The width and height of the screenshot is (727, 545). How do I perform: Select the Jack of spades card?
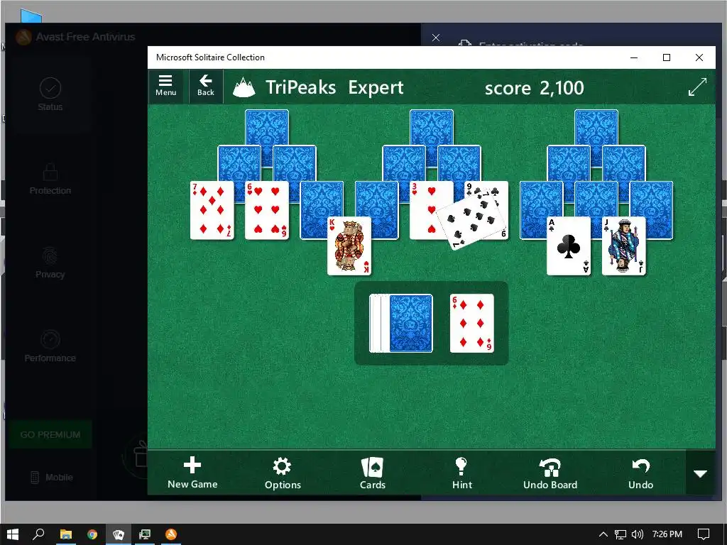coord(624,246)
